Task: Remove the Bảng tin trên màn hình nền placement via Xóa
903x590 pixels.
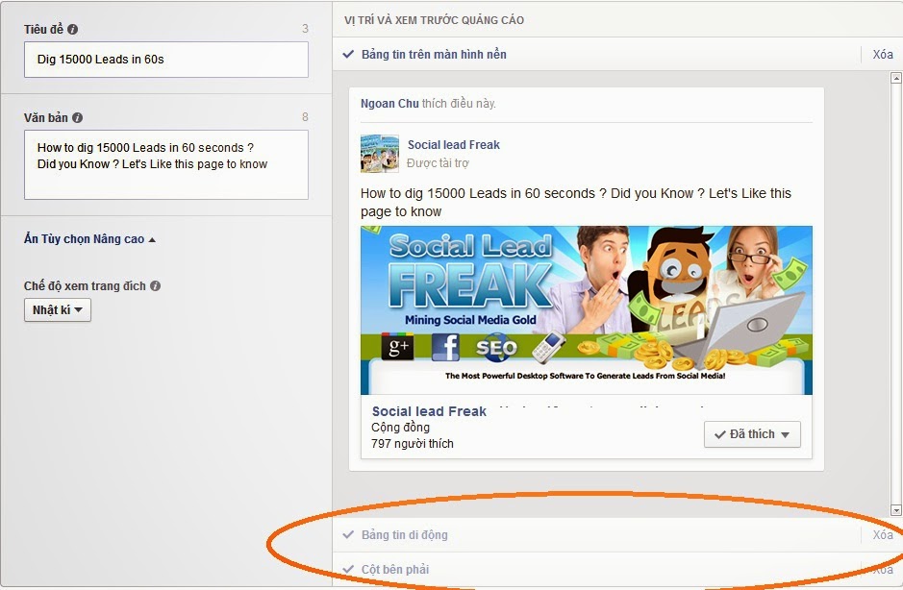Action: click(883, 55)
